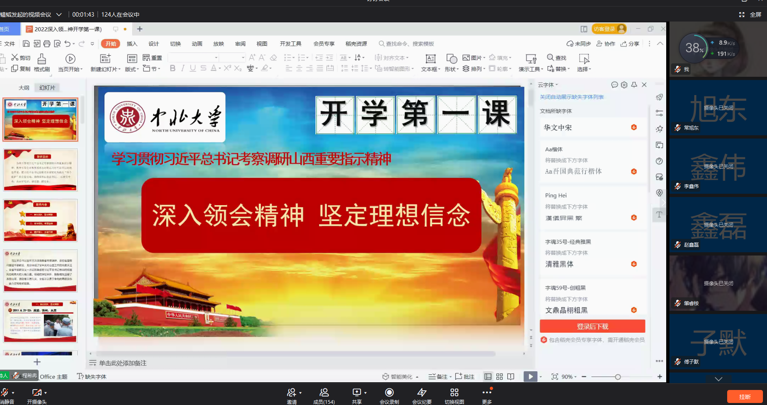Viewport: 767px width, 405px height.
Task: Click the Format Painter (格式刷) icon
Action: tap(41, 59)
